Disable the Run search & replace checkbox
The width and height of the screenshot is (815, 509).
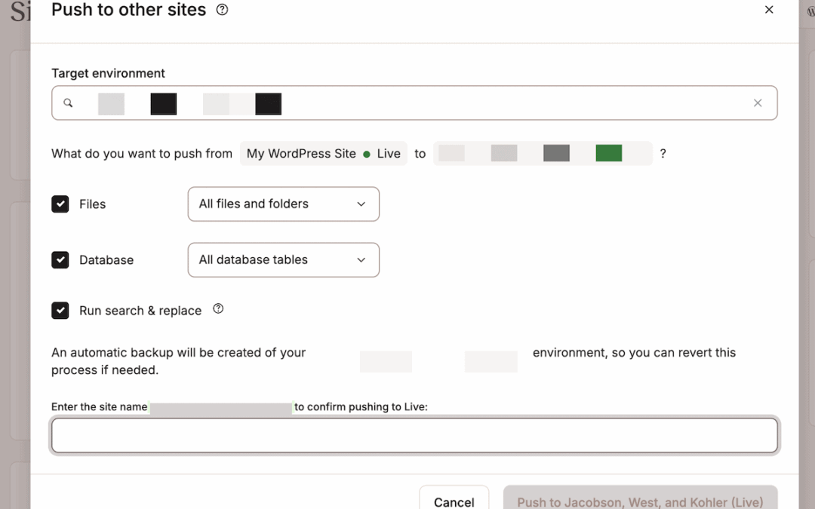pyautogui.click(x=60, y=311)
